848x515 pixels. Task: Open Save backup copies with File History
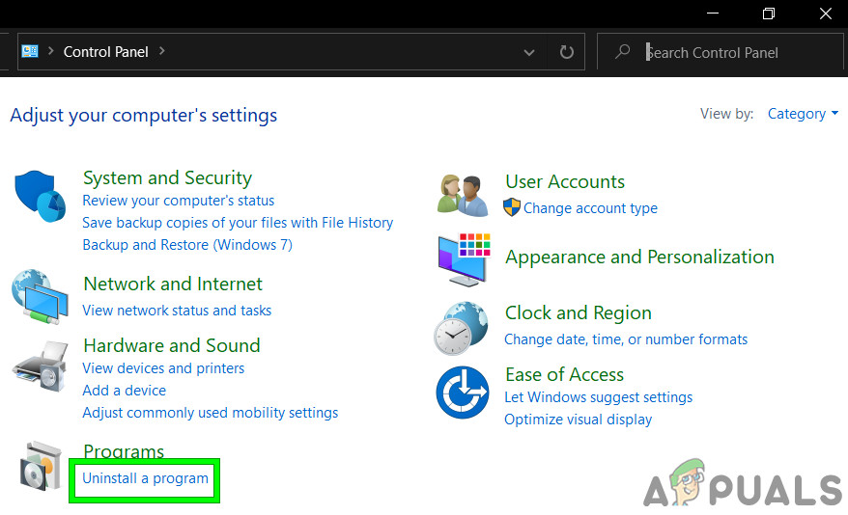(x=238, y=223)
